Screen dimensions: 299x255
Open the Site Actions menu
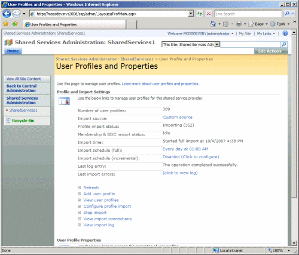tap(271, 51)
